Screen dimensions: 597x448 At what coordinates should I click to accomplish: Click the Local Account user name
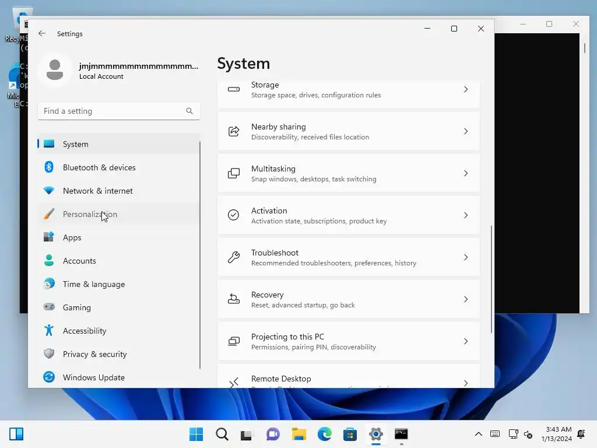click(139, 66)
